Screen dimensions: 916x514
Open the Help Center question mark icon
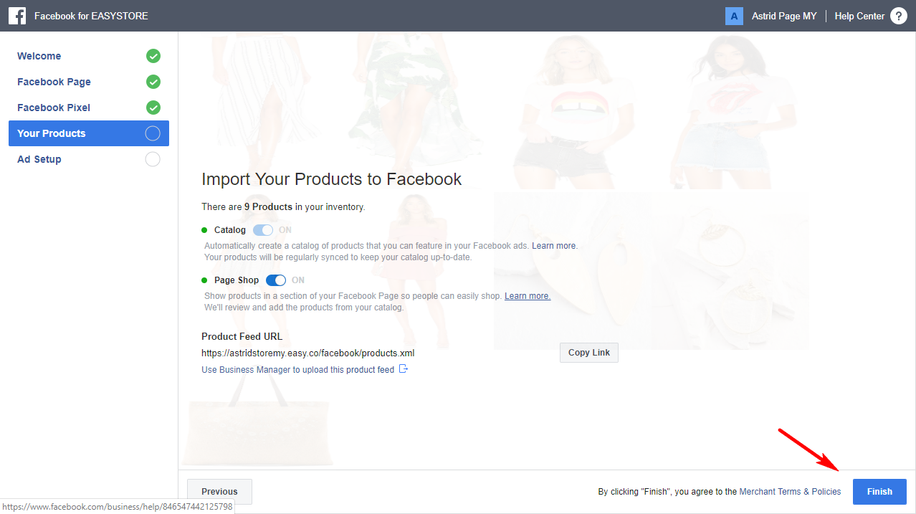click(x=898, y=16)
